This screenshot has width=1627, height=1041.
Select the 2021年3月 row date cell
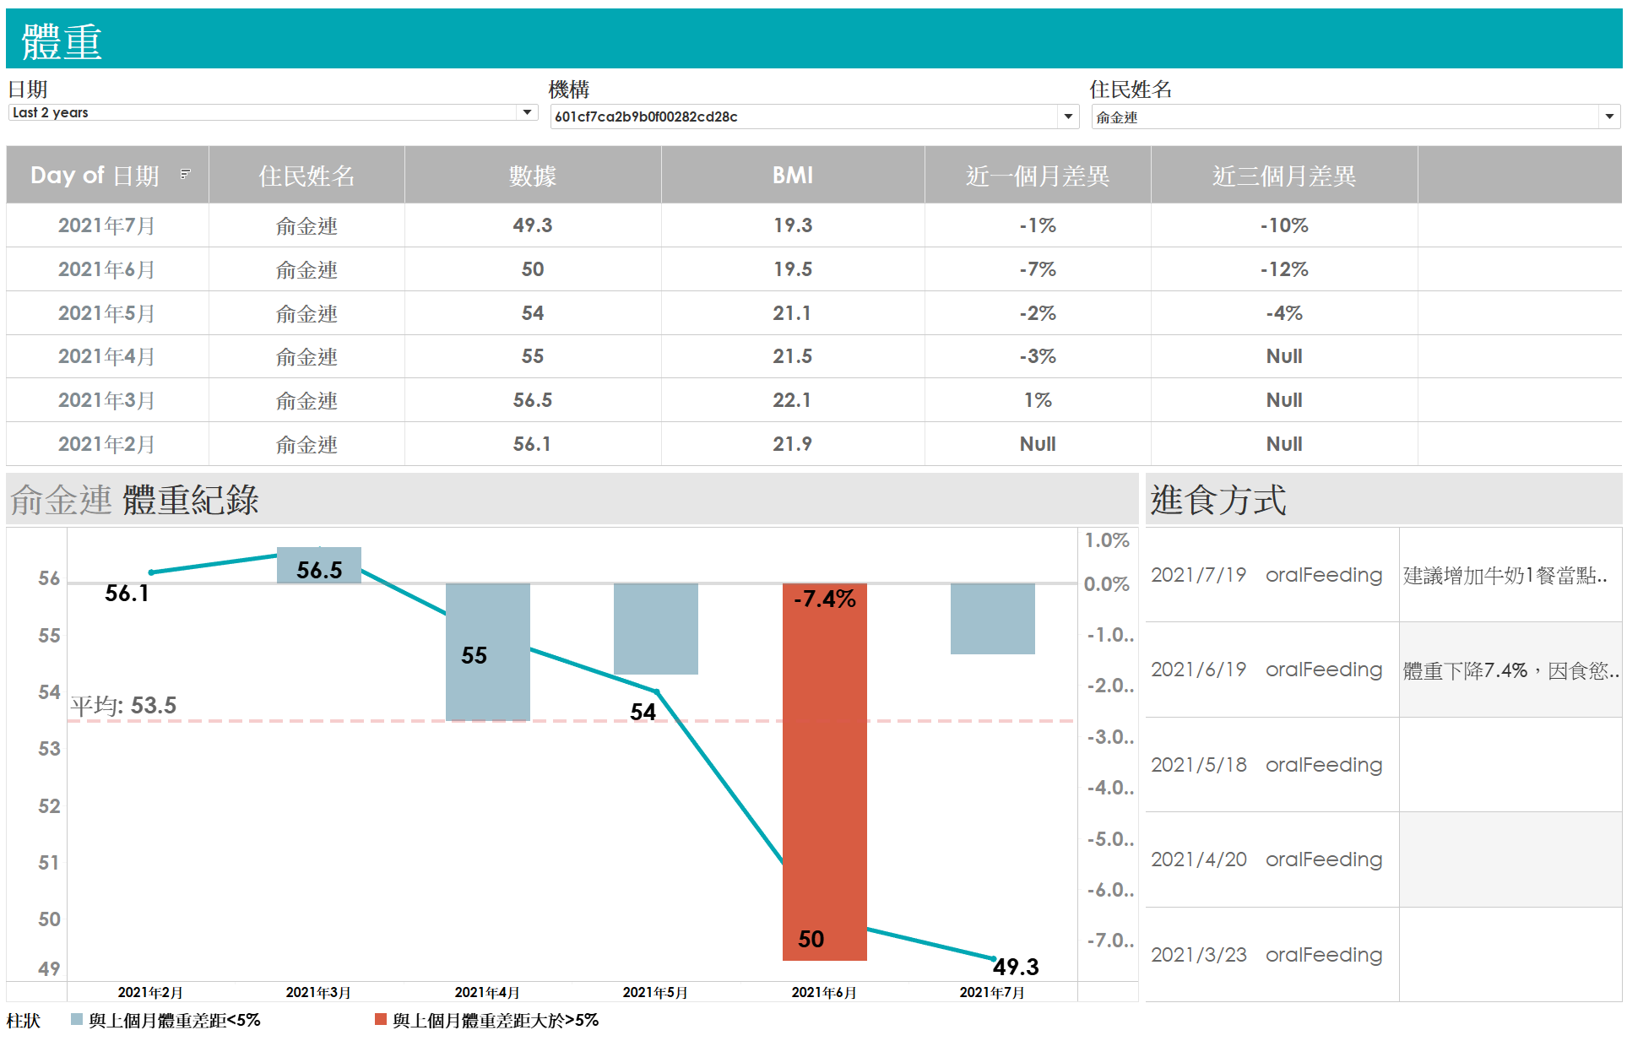(107, 400)
